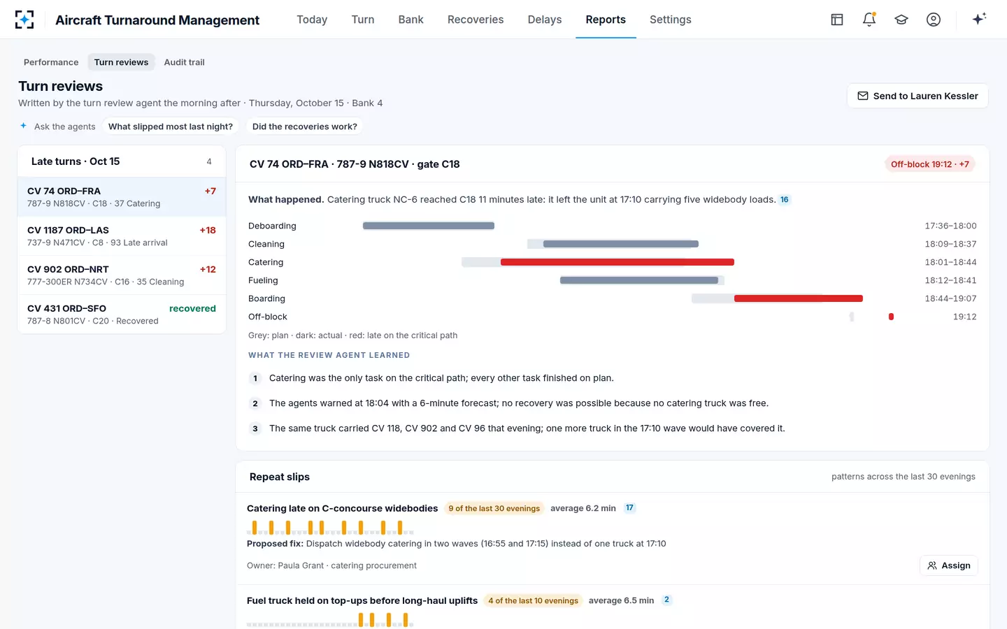1007x629 pixels.
Task: Select the Reports tab
Action: tap(606, 20)
